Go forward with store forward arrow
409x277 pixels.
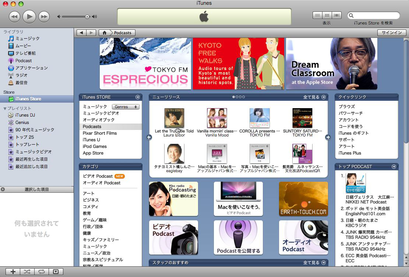click(91, 33)
